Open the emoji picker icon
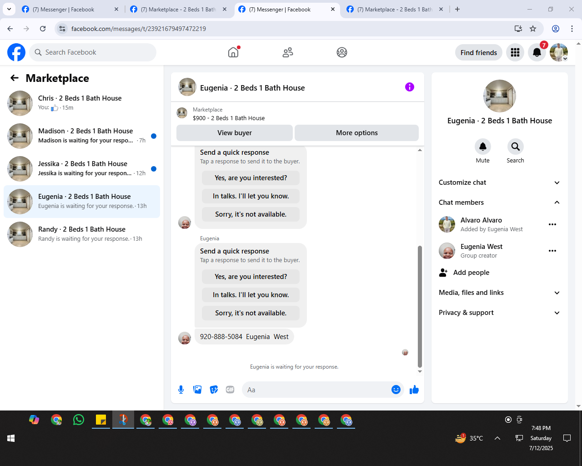The height and width of the screenshot is (466, 582). point(396,390)
